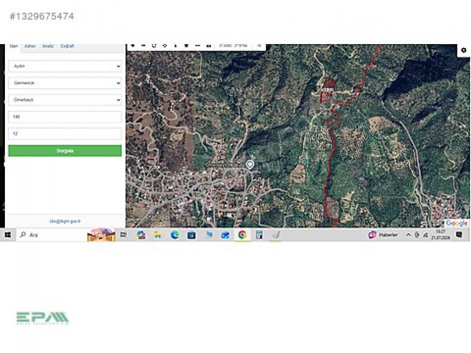471x353 pixels.
Task: Click the block number field showing 140
Action: click(x=65, y=117)
